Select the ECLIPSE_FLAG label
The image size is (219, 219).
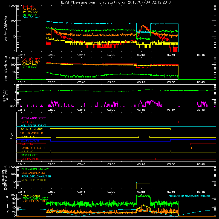coord(30,140)
